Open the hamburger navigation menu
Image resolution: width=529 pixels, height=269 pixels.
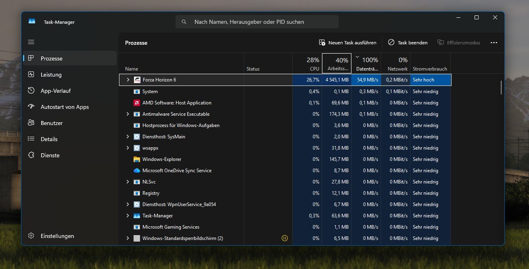point(31,42)
